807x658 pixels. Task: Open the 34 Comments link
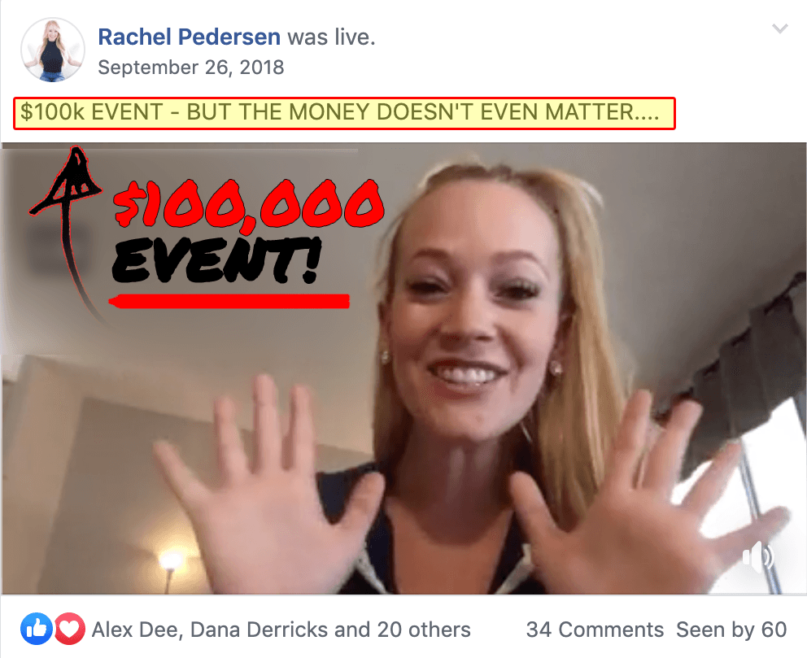[595, 630]
